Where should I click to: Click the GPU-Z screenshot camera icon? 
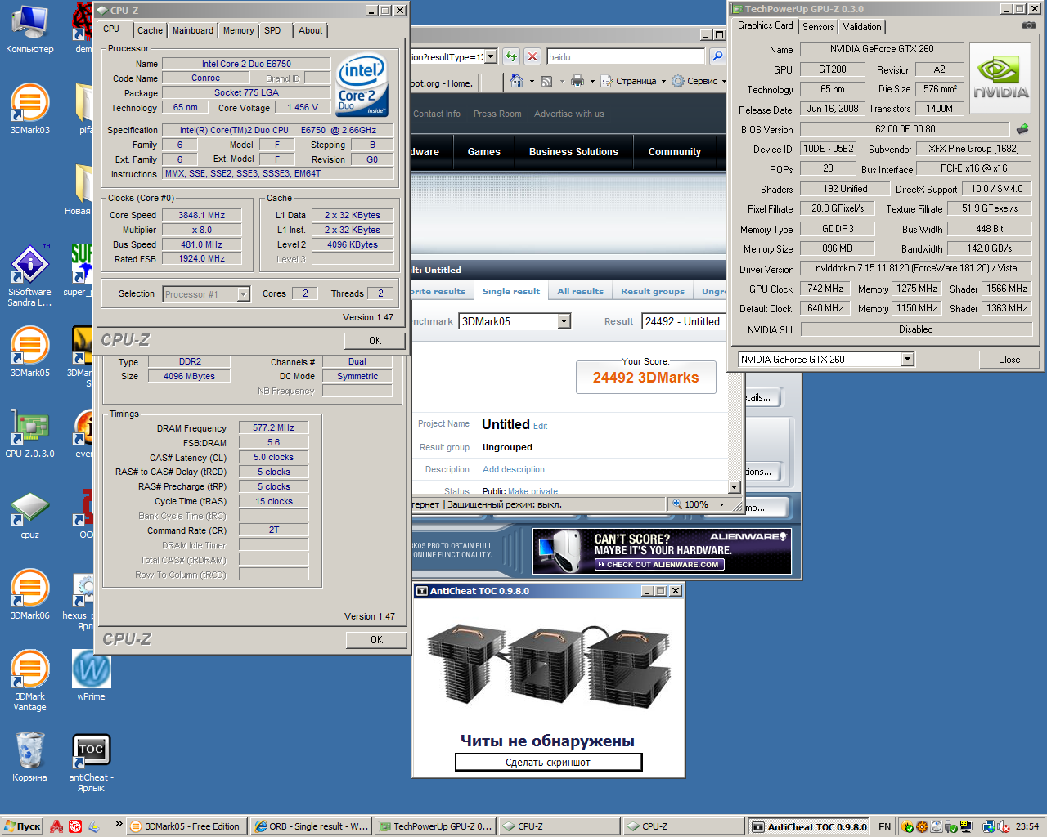(1028, 25)
